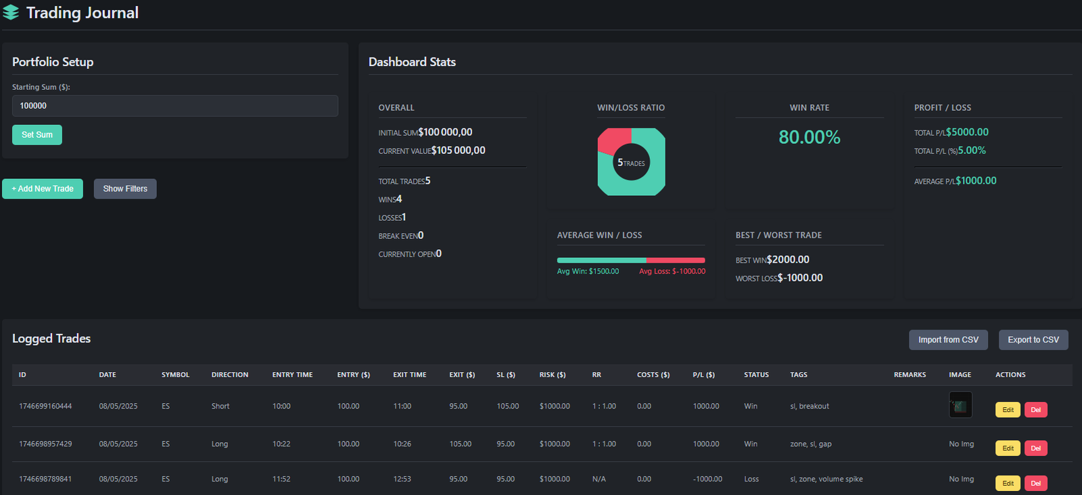Select trade ID 1746698957429
The image size is (1082, 495).
pos(45,444)
